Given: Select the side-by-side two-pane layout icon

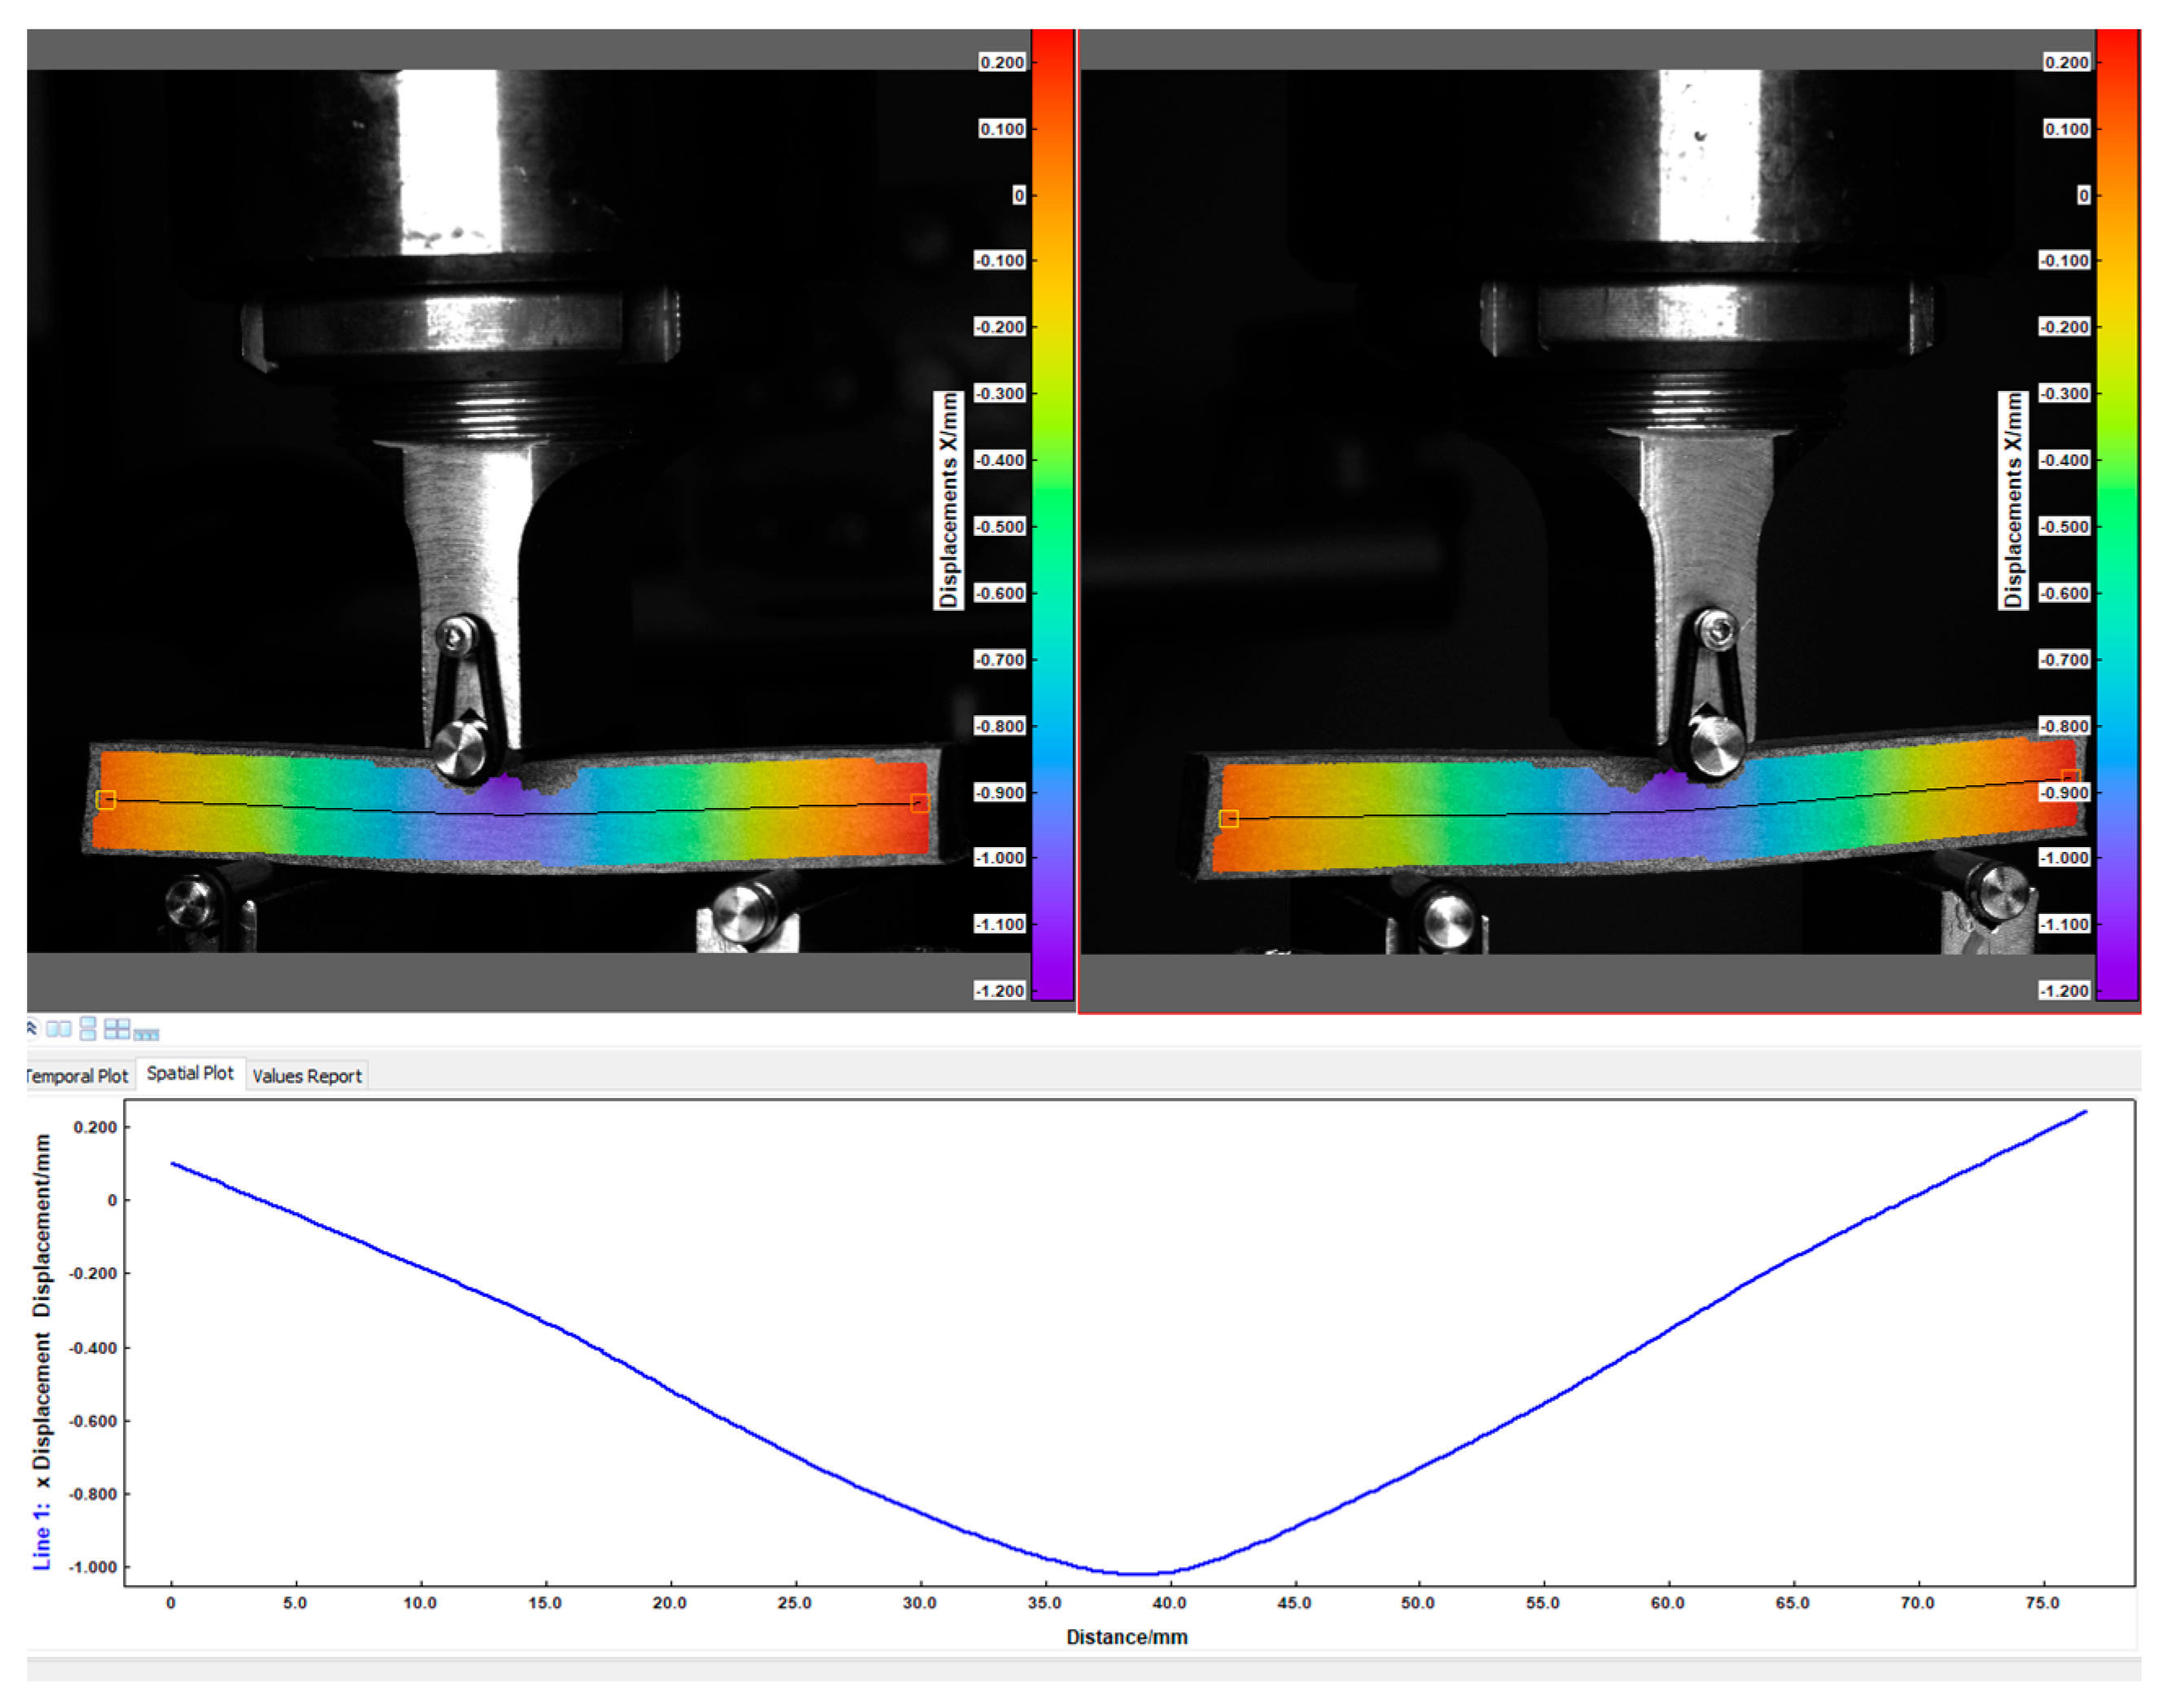Looking at the screenshot, I should pos(59,1029).
